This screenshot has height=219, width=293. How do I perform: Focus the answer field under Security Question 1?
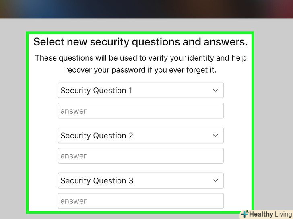click(140, 111)
